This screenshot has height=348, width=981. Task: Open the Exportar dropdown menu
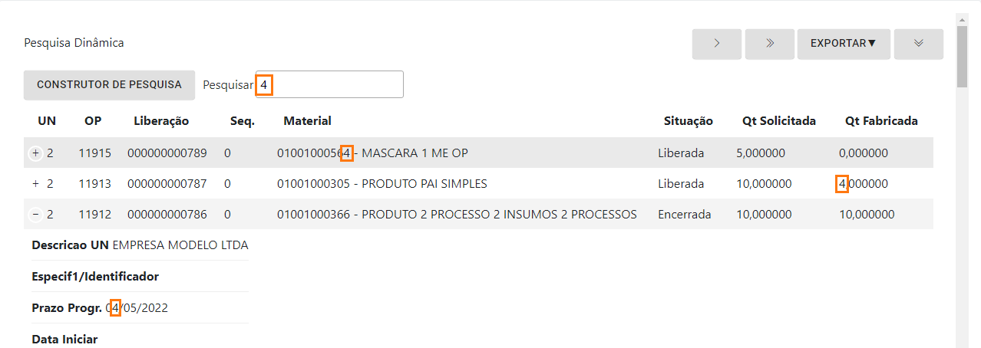point(843,44)
